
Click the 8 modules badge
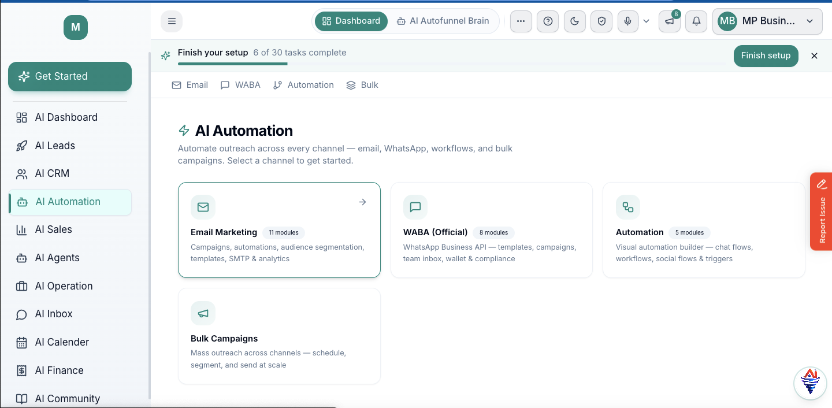(x=493, y=232)
